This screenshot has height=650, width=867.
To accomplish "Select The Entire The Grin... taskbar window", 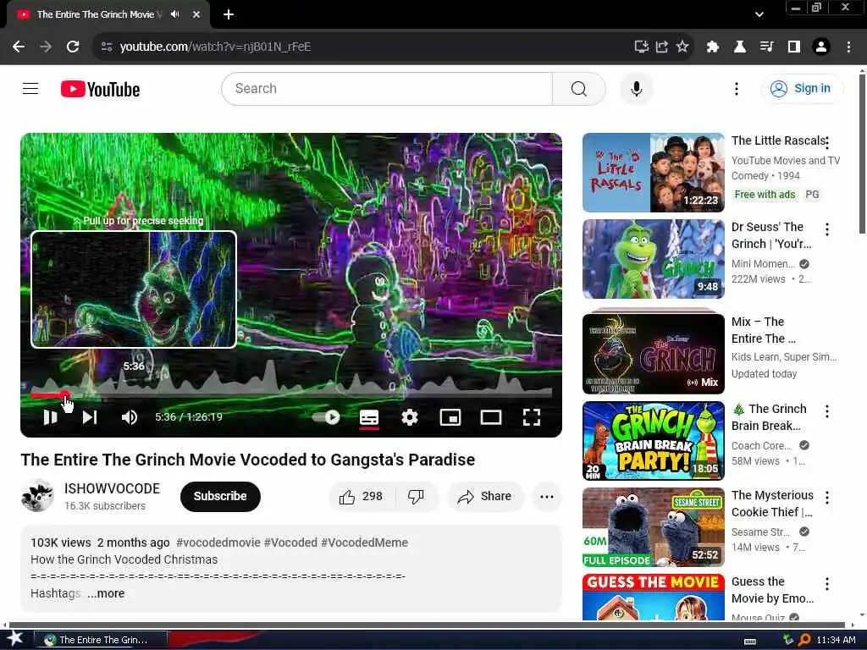I will tap(100, 640).
